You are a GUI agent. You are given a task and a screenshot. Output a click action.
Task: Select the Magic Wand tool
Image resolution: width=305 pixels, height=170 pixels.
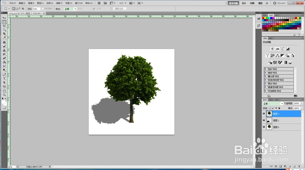coord(4,30)
